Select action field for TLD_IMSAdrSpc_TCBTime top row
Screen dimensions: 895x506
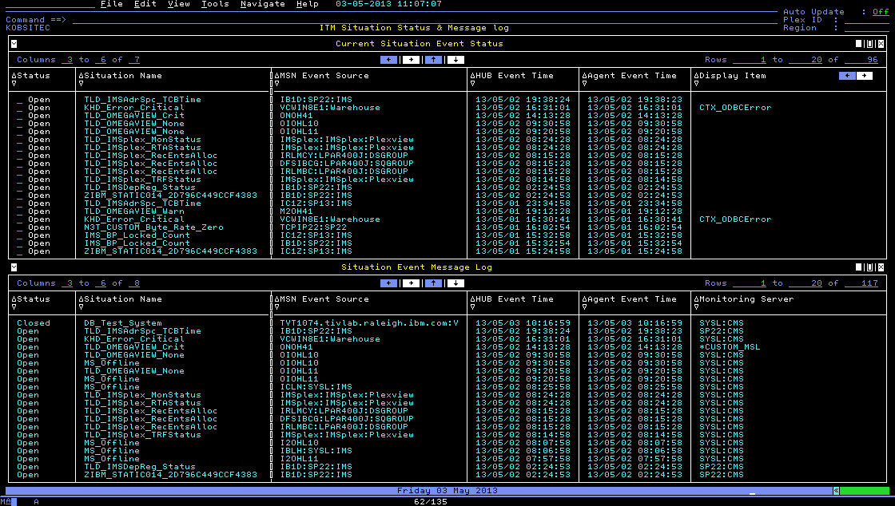20,100
